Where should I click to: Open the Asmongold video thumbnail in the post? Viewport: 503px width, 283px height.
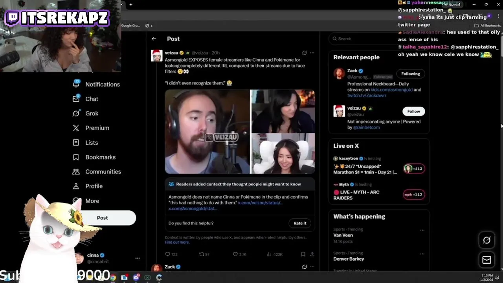(207, 132)
